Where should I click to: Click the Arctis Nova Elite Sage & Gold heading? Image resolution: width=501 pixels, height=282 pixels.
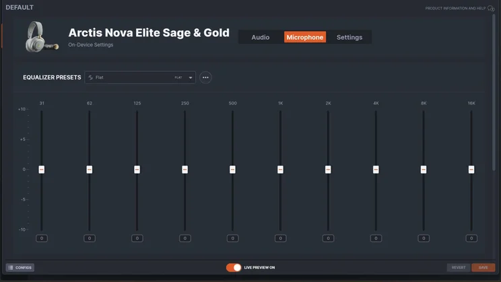pos(149,32)
